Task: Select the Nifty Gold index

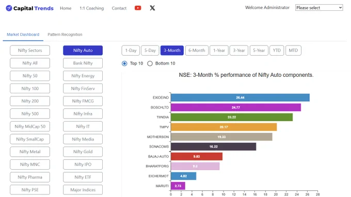Action: (83, 152)
